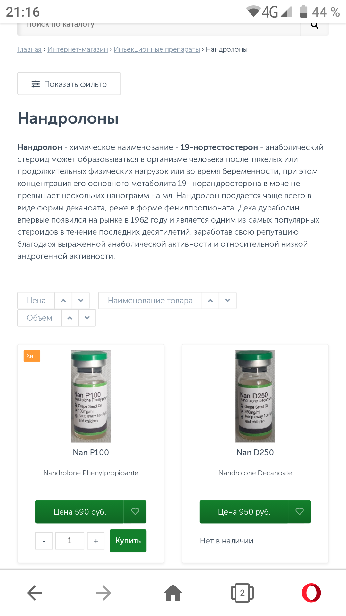Sort by product name descending arrow
The width and height of the screenshot is (346, 616).
pos(228,301)
